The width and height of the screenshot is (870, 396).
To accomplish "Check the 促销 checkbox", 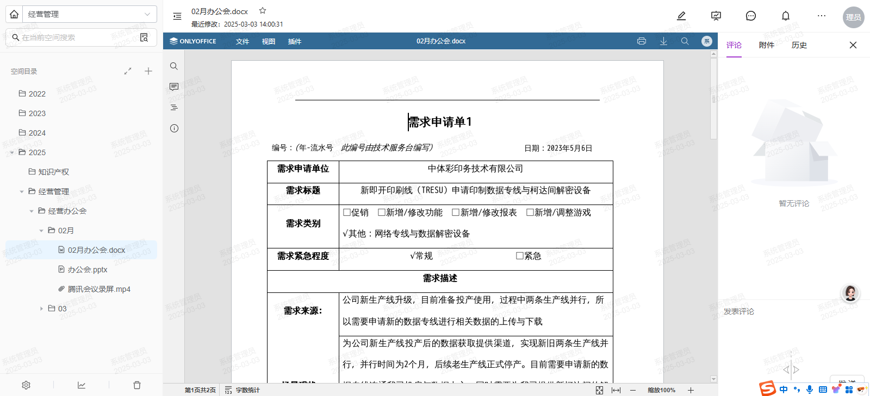I will 347,213.
